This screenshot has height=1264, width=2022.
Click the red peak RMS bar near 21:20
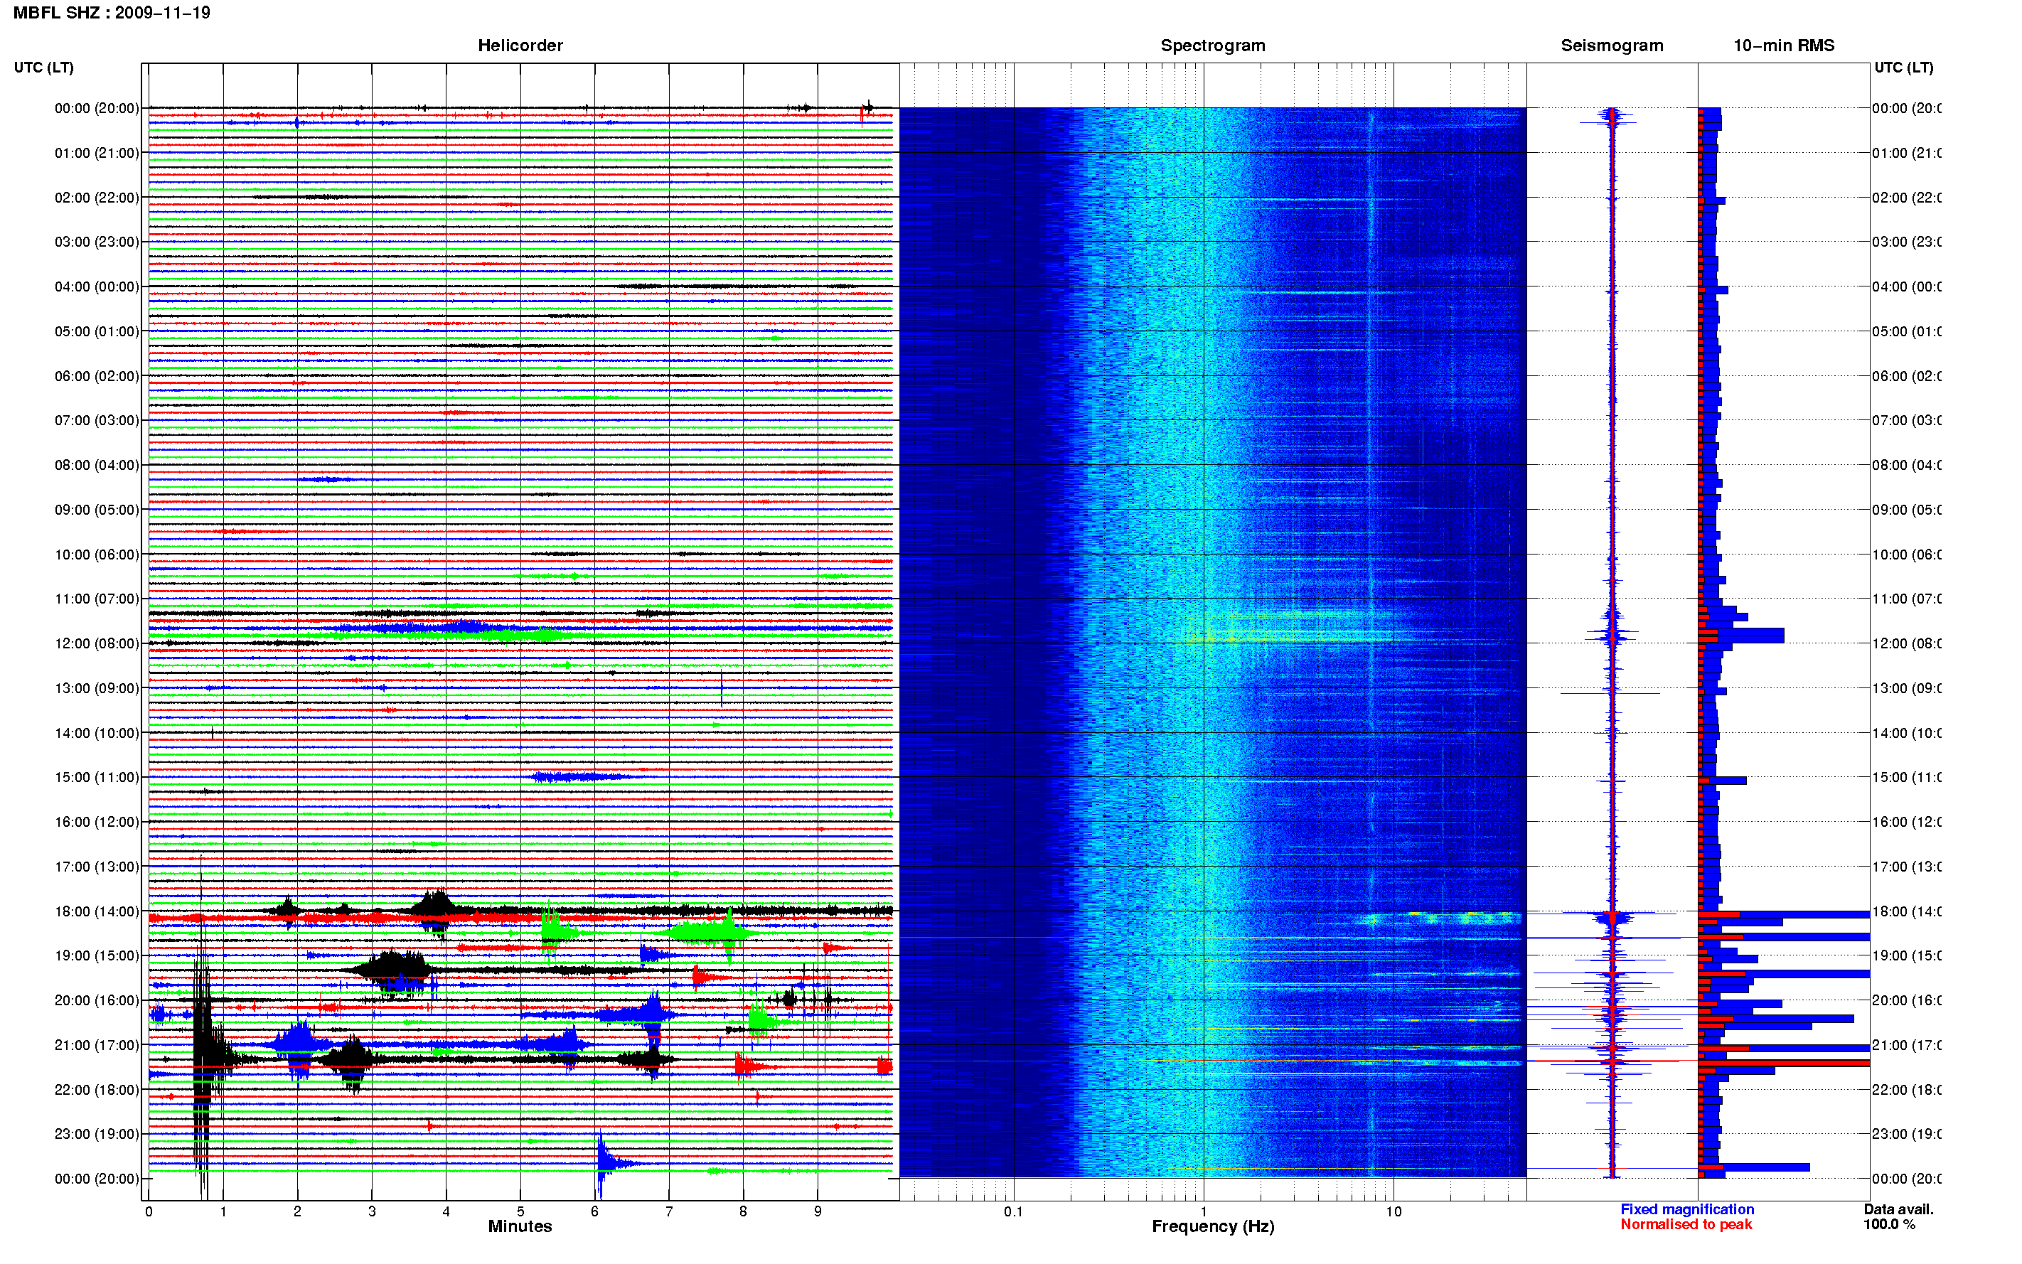tap(1784, 1064)
